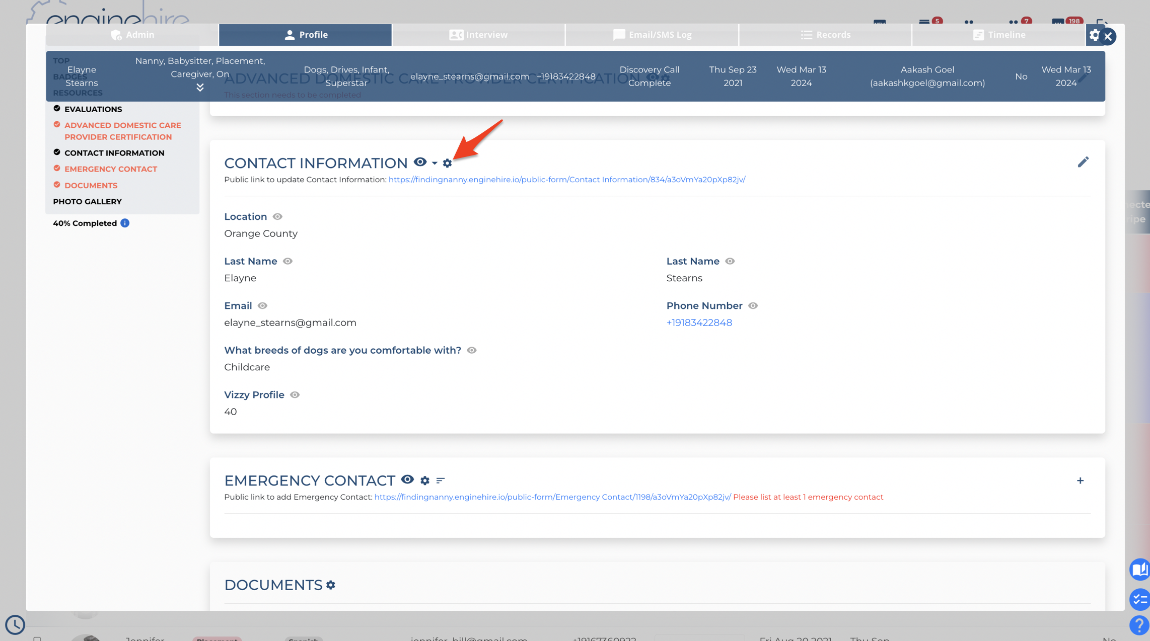Expand the tags list double chevron

[x=200, y=88]
